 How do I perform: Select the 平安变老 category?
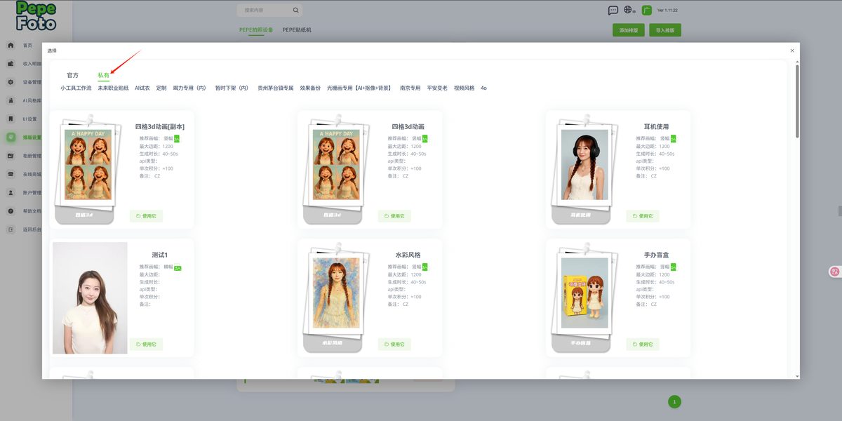437,88
